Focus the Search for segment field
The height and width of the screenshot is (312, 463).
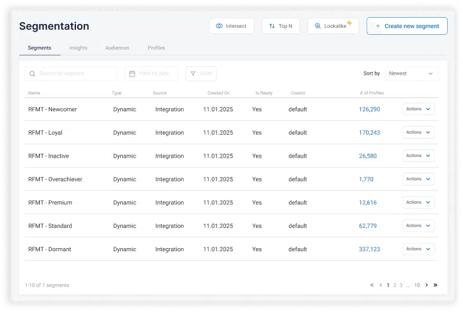coord(71,74)
